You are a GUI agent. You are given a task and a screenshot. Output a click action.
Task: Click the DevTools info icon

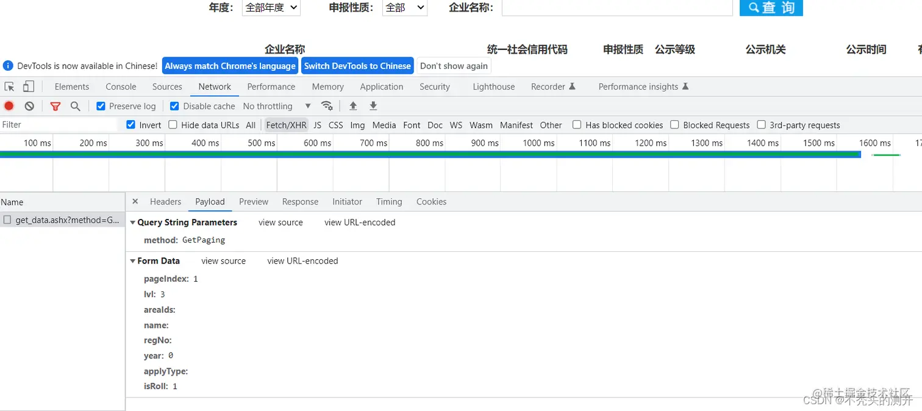[8, 66]
